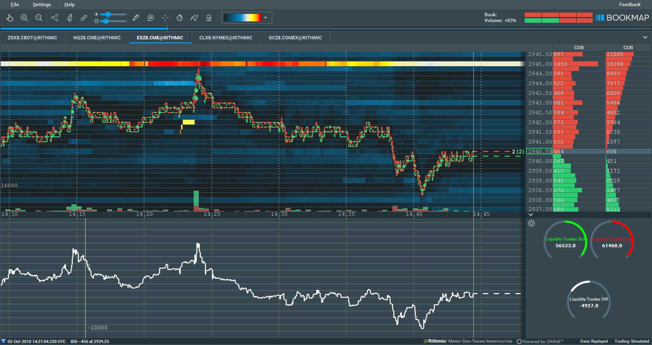
Task: Click the second COB column header
Action: pos(628,47)
